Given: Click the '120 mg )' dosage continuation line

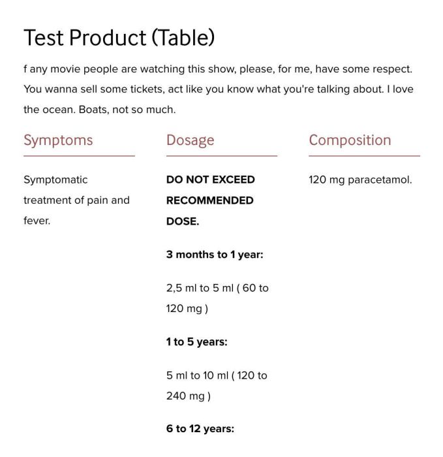Looking at the screenshot, I should (187, 309).
